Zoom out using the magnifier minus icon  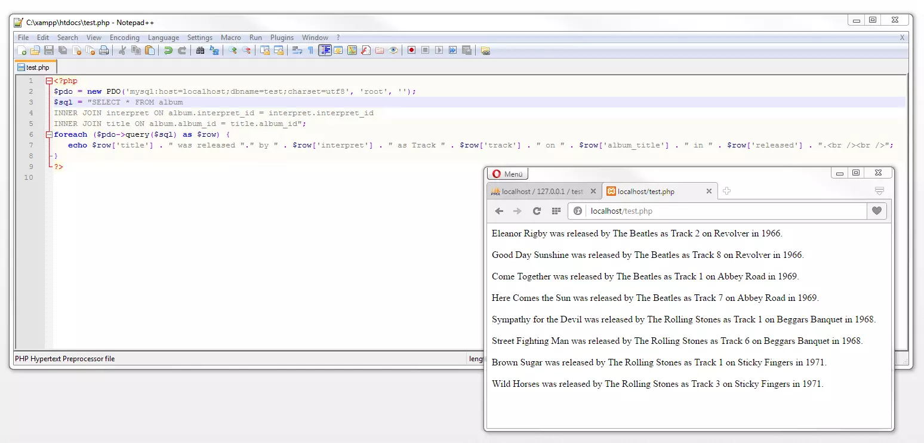[x=246, y=51]
